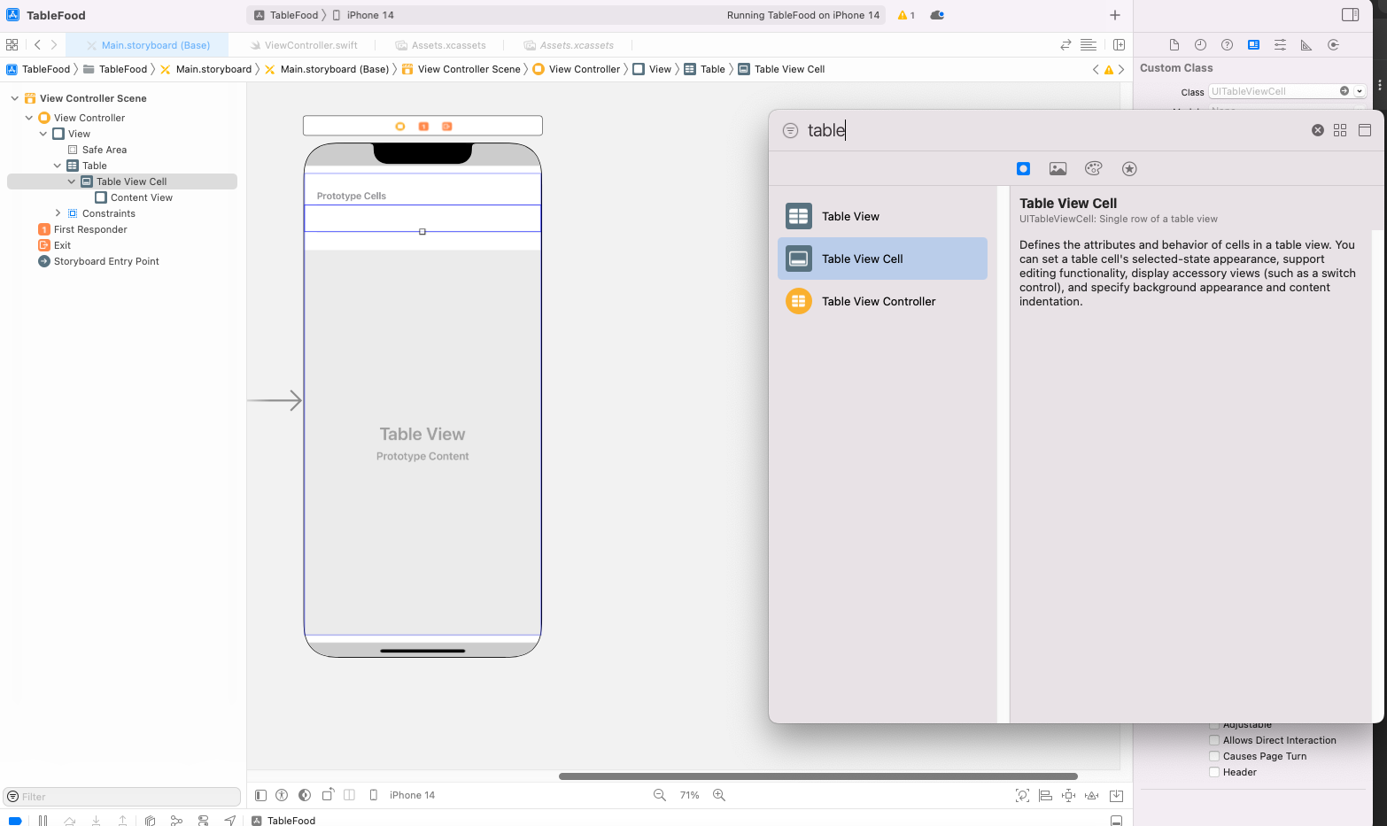Open the first Assets.xcassets tab
The image size is (1387, 826).
[x=440, y=45]
